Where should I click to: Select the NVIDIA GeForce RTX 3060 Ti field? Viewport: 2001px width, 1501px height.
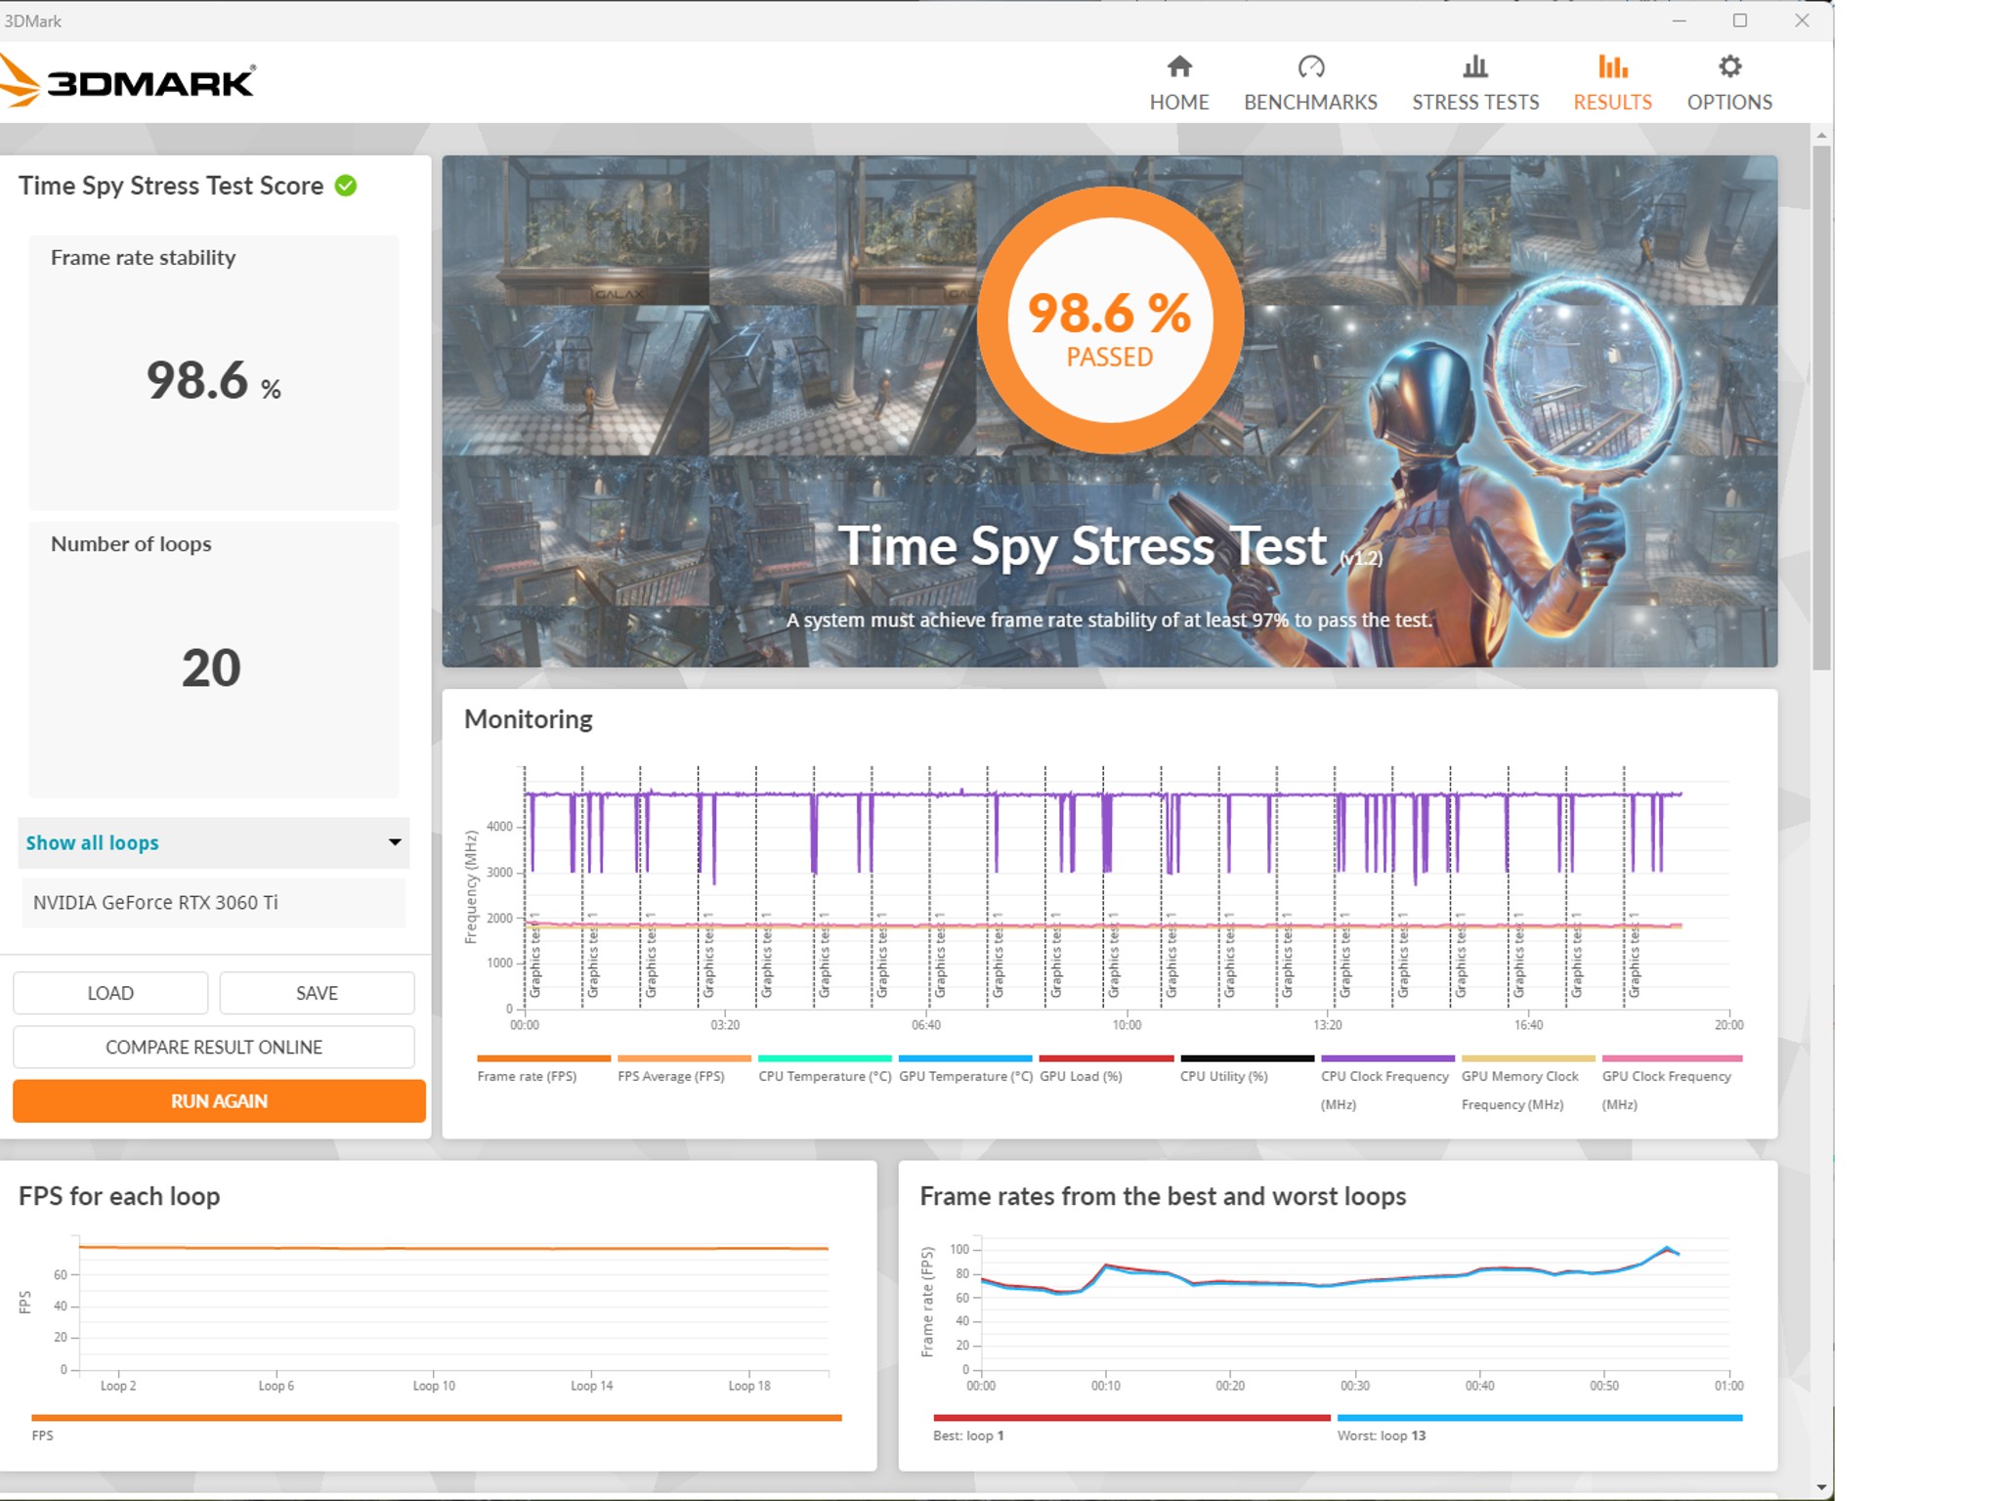[x=212, y=903]
